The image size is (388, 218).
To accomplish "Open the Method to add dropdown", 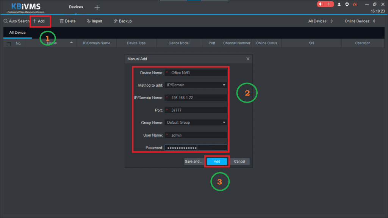I will (x=196, y=85).
